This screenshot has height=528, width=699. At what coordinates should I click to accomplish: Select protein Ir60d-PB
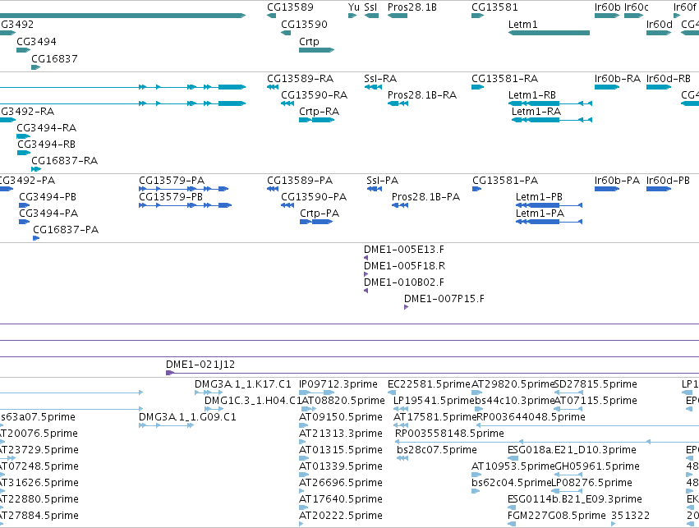[669, 181]
